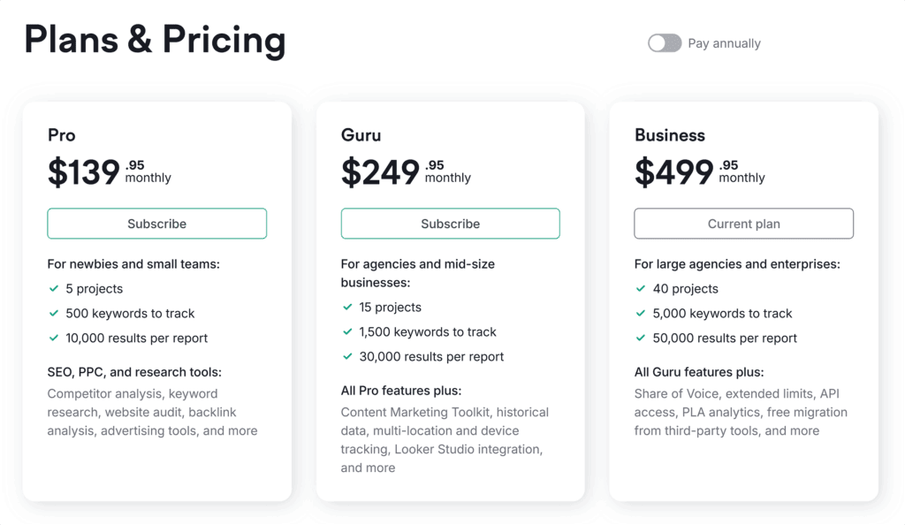Click checkmark beside 30,000 results per report
The width and height of the screenshot is (905, 525).
[346, 357]
